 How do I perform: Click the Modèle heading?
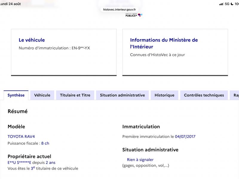click(x=16, y=126)
